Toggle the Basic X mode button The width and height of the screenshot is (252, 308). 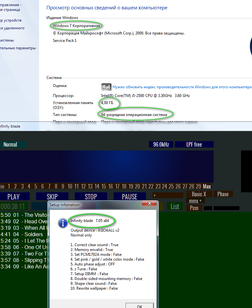[x=199, y=194]
